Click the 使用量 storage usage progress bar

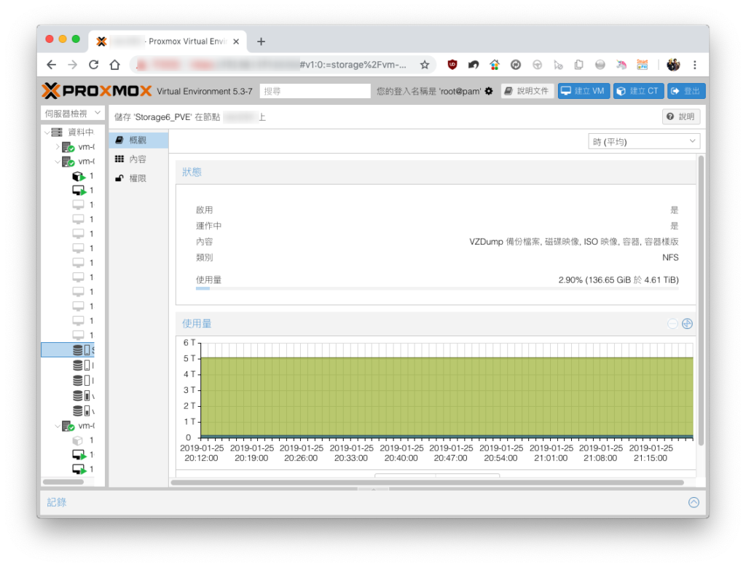437,288
